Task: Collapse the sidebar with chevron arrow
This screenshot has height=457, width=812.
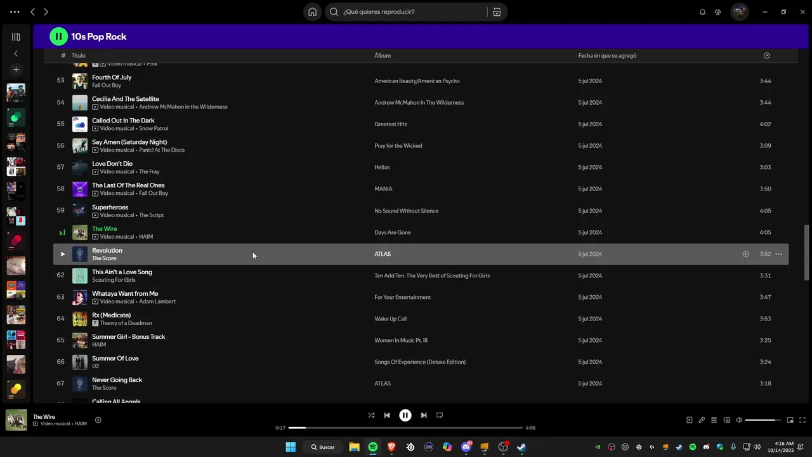Action: pos(16,53)
